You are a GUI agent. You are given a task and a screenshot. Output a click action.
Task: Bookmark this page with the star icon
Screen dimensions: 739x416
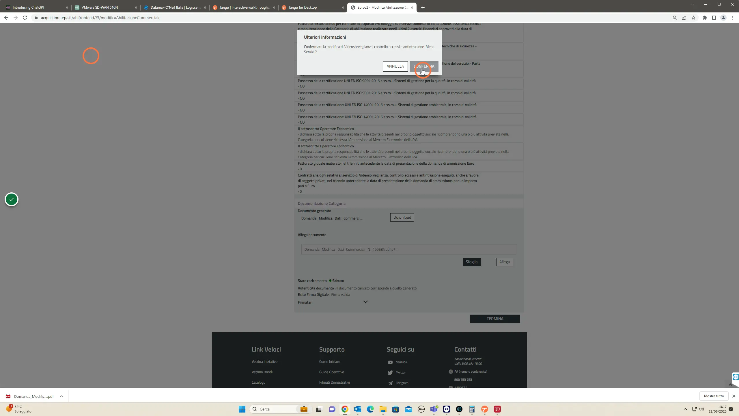point(693,18)
